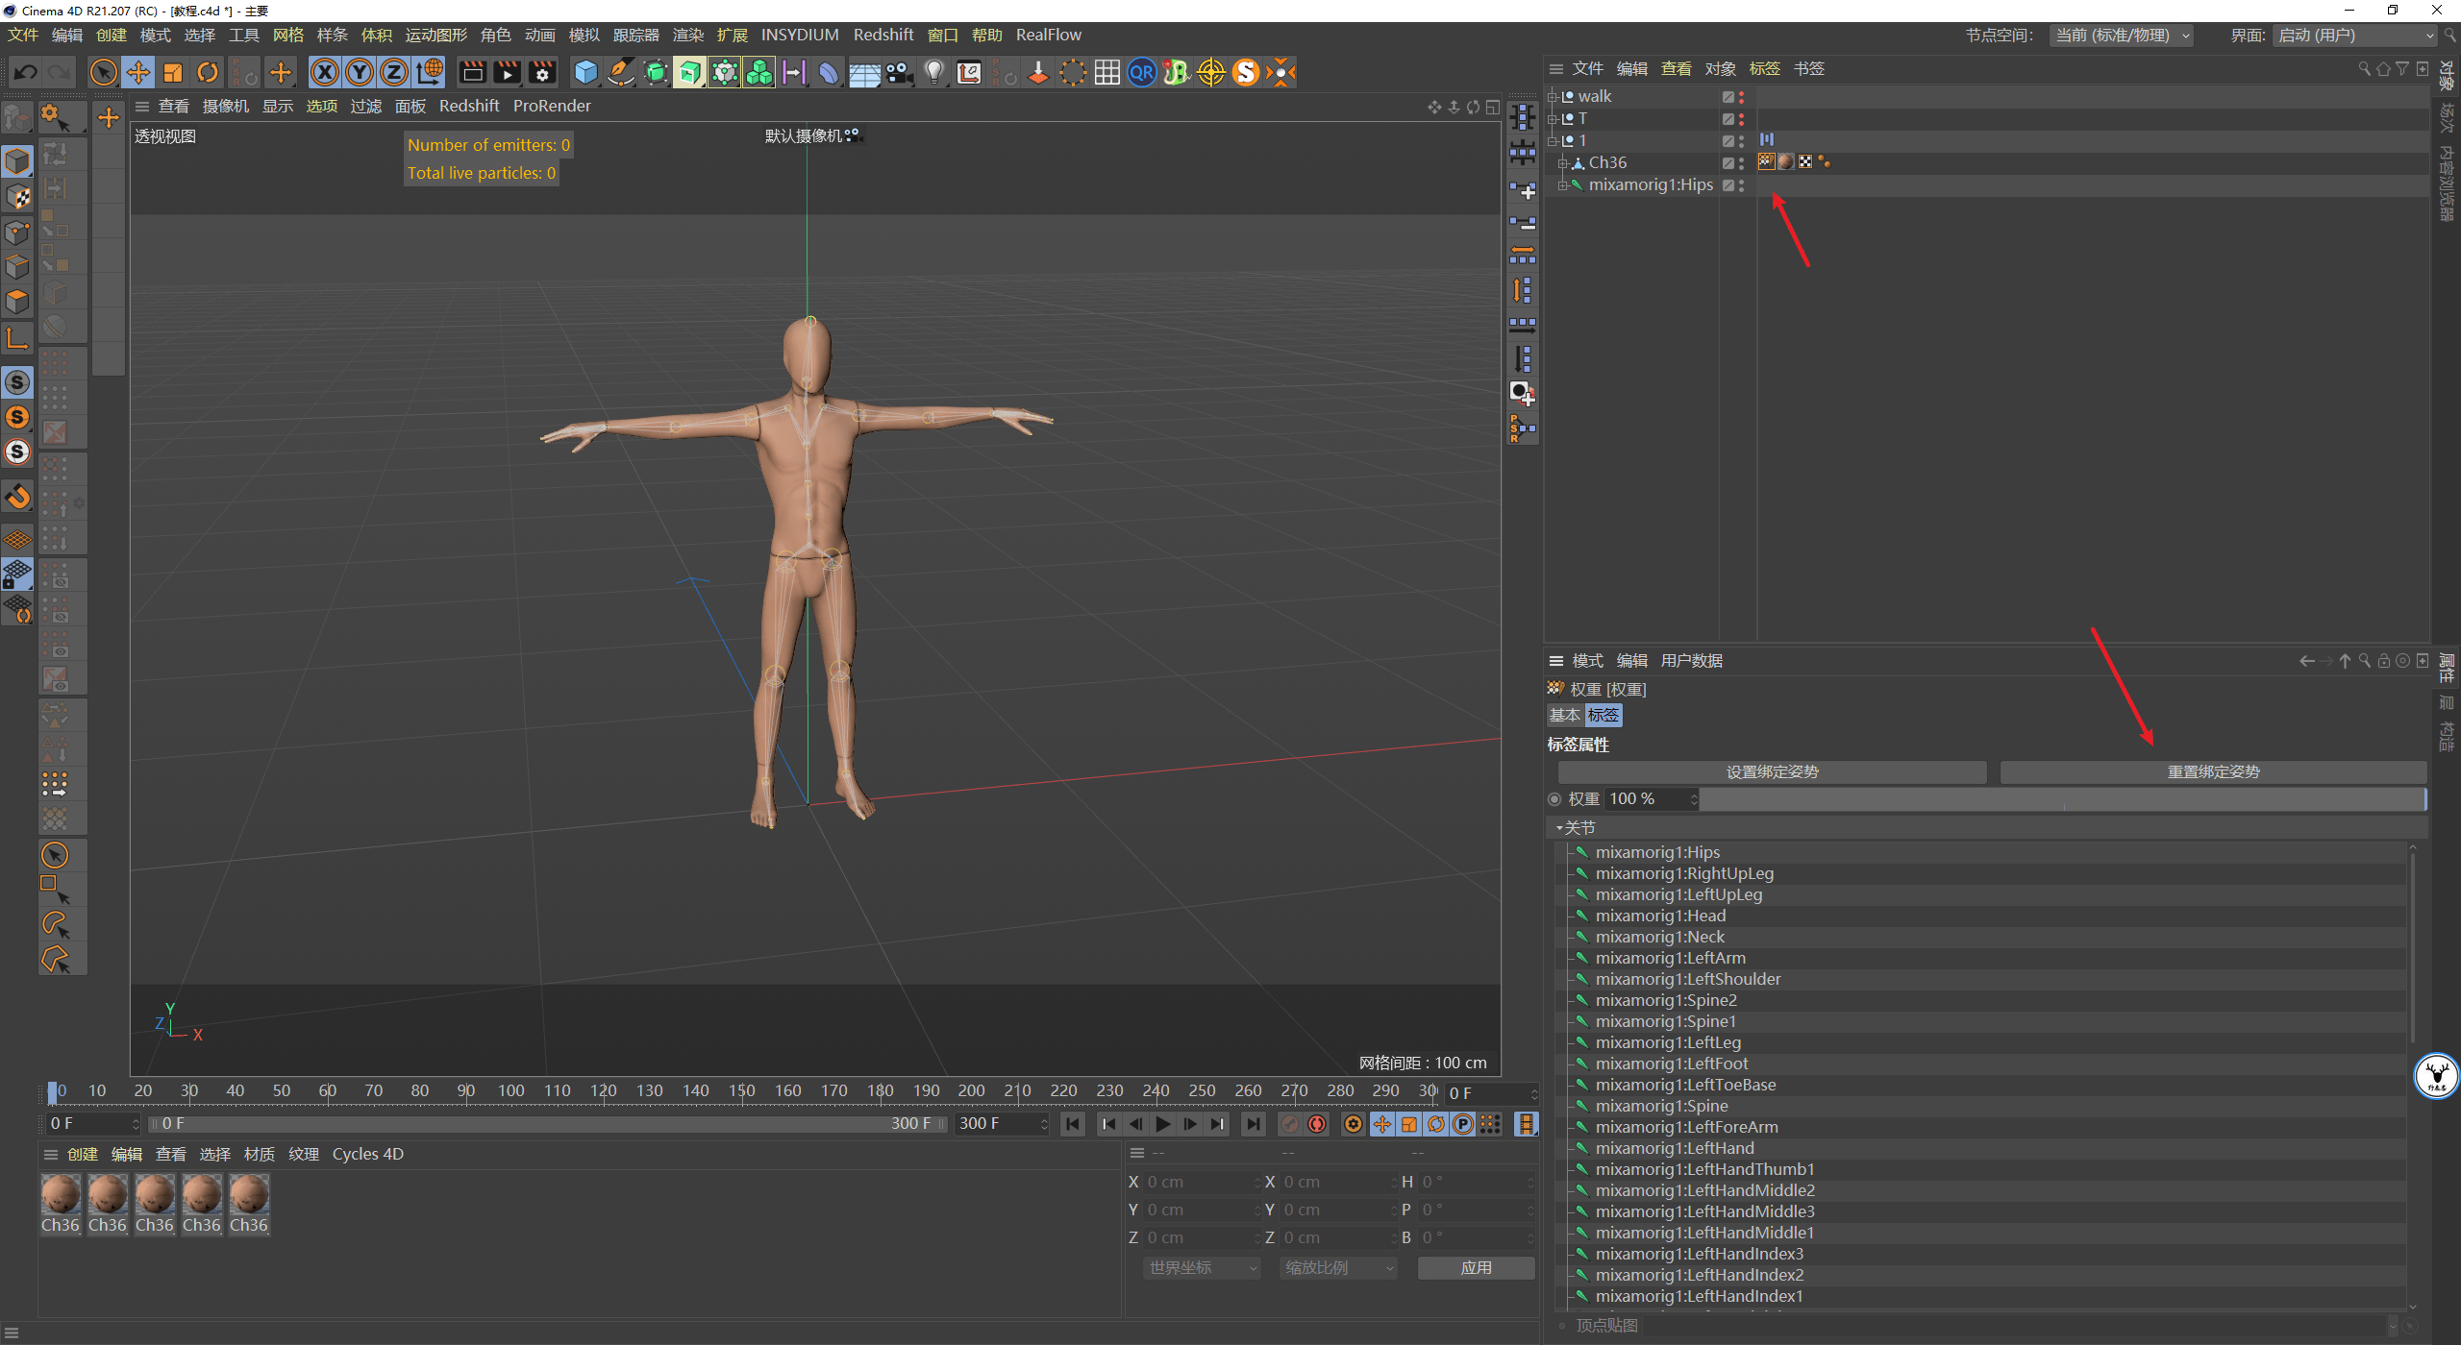2461x1345 pixels.
Task: Click the 权重 100% slider bar
Action: click(x=2062, y=799)
